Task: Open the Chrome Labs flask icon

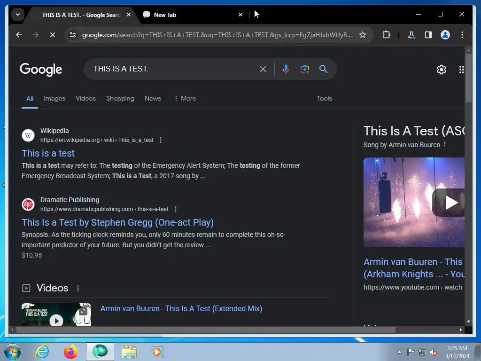Action: click(411, 35)
